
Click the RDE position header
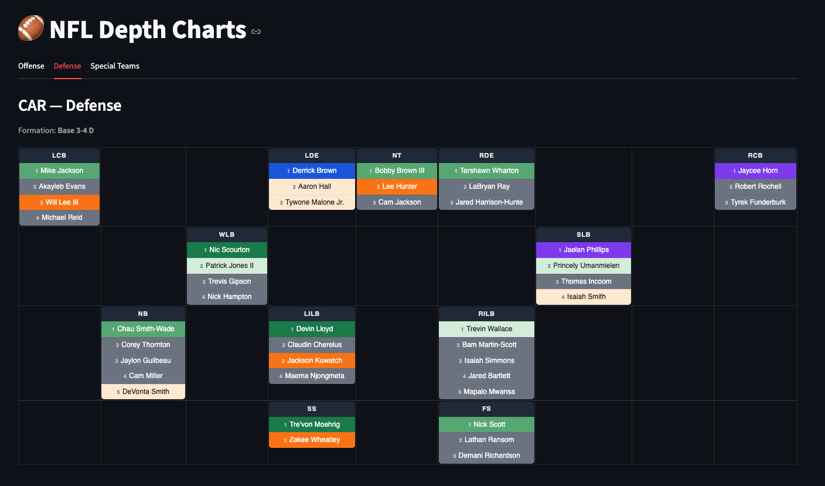click(x=486, y=155)
